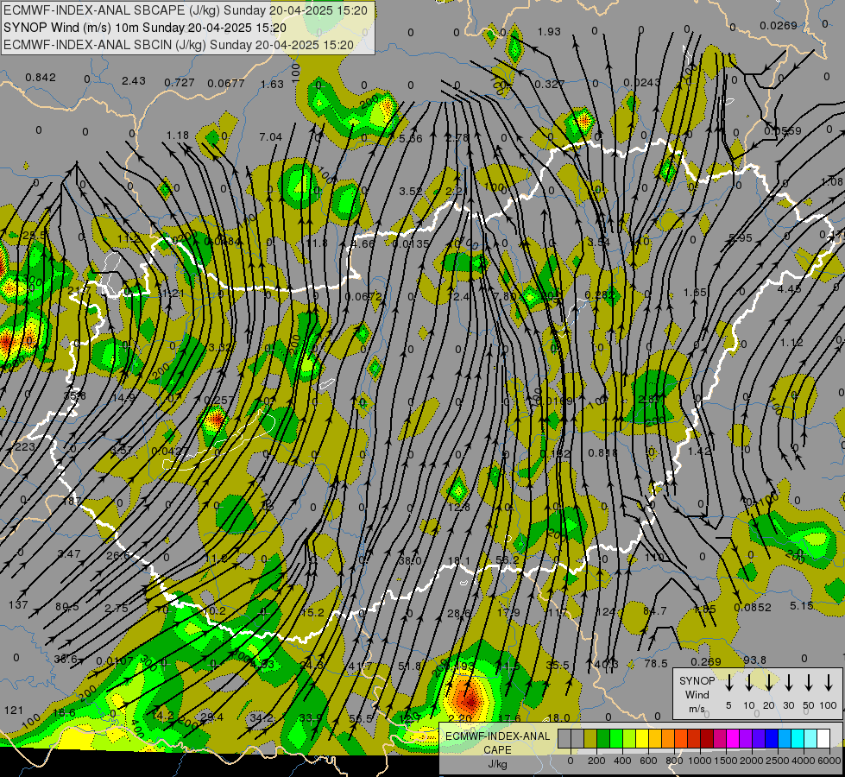Select the dark red swatch right of 1000 tick
The height and width of the screenshot is (777, 845).
click(x=707, y=739)
